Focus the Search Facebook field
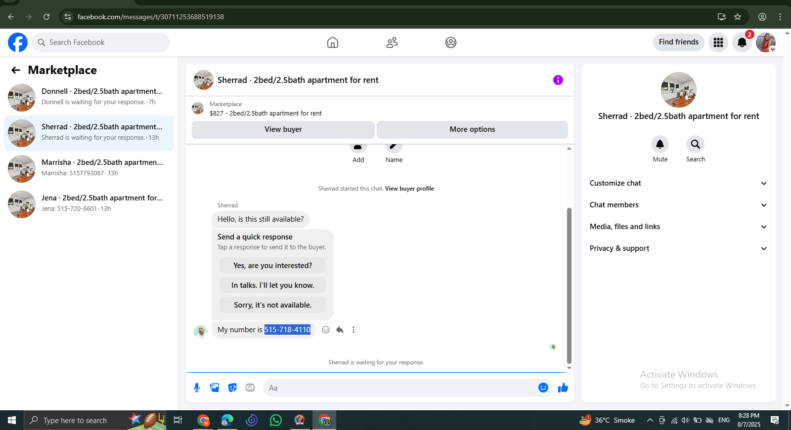The image size is (791, 430). pos(101,42)
